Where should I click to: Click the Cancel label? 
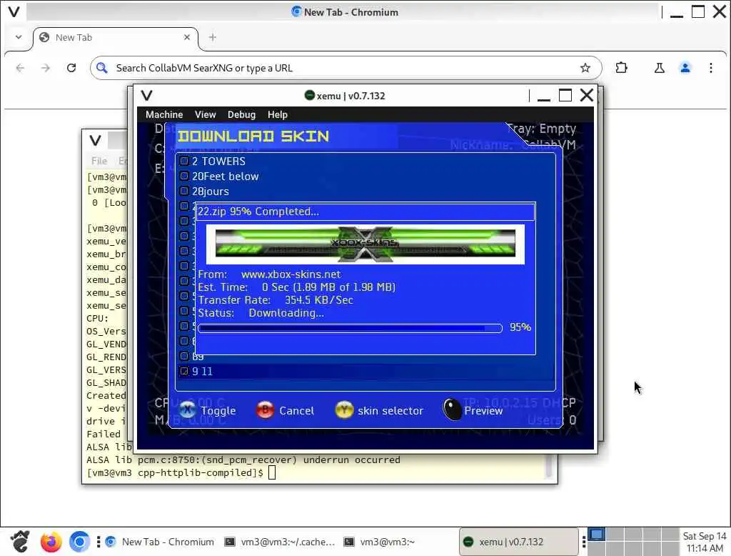(296, 411)
